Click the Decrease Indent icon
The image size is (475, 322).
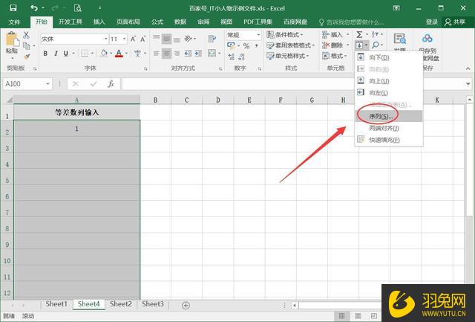click(x=188, y=54)
